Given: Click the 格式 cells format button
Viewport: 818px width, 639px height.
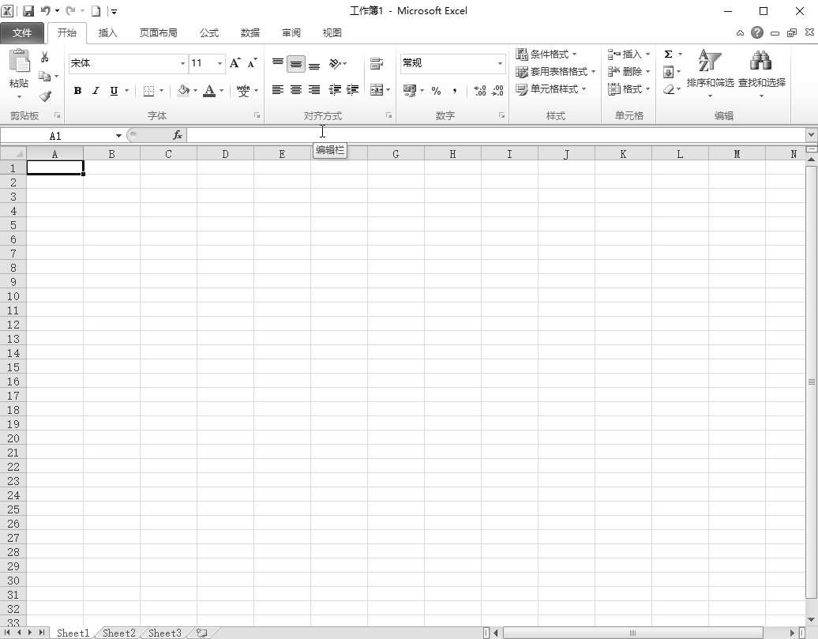Looking at the screenshot, I should (629, 89).
